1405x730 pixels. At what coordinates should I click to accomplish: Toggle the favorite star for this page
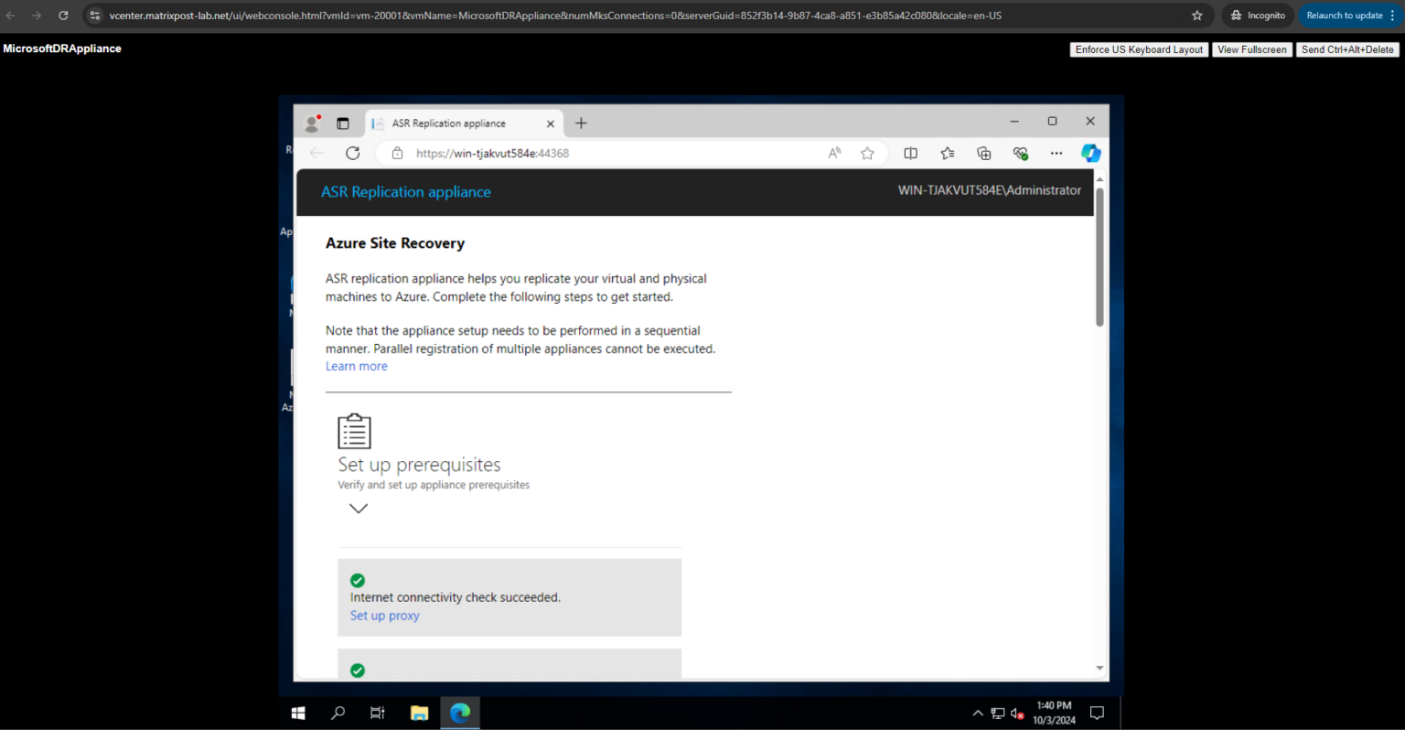(866, 153)
